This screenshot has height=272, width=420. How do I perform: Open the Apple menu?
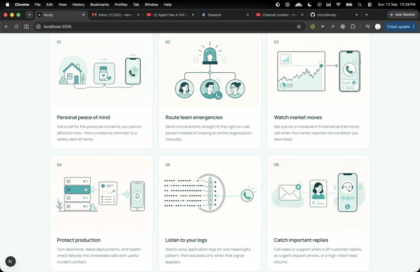coord(7,4)
